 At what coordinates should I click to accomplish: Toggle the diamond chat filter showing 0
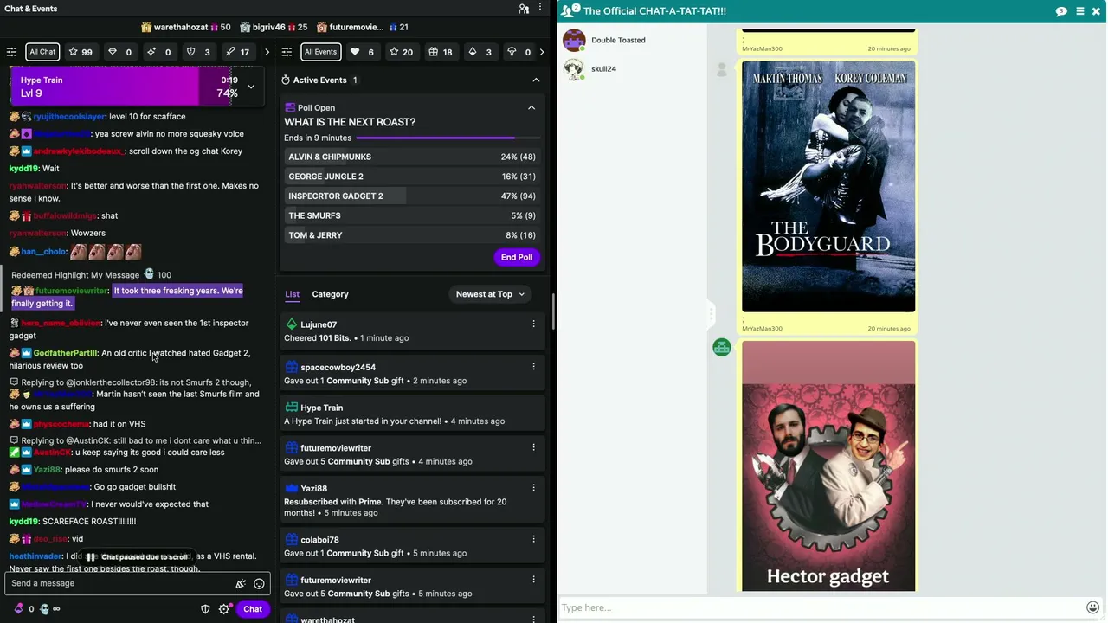pos(120,52)
